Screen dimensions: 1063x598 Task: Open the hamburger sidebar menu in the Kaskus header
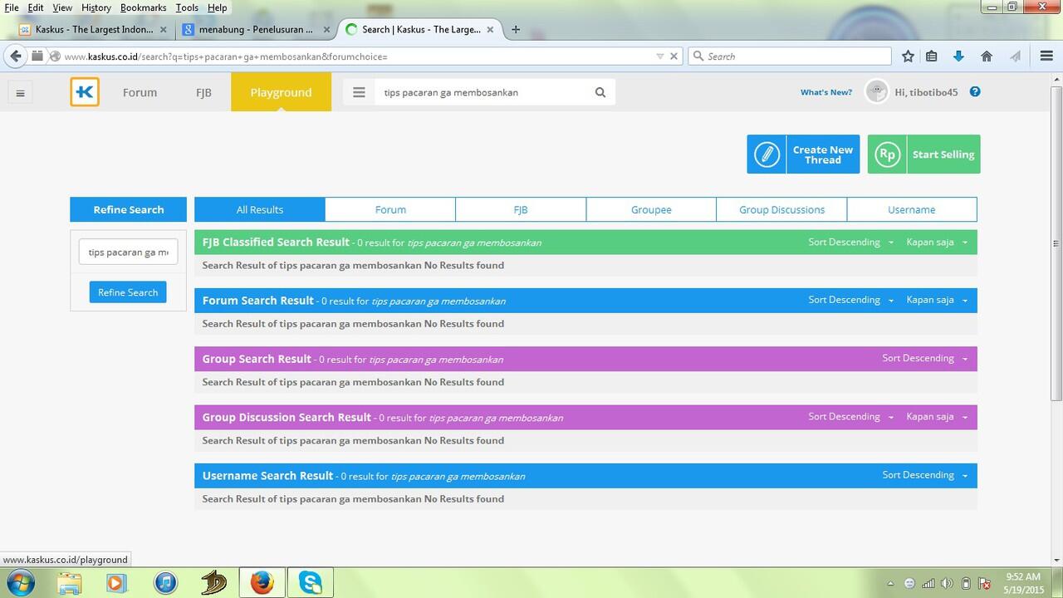click(20, 93)
